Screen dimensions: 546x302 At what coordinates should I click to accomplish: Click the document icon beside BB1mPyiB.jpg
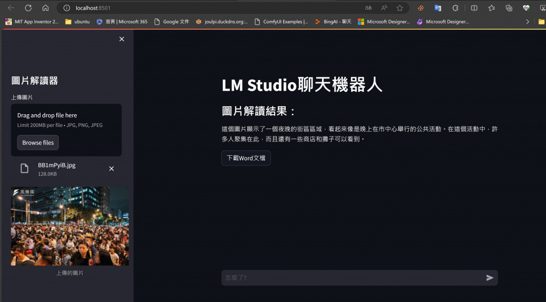coord(25,169)
